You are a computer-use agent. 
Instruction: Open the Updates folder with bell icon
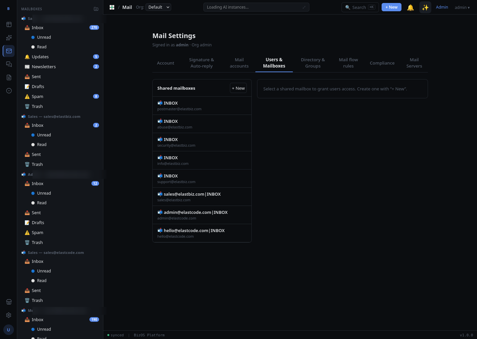tap(60, 57)
